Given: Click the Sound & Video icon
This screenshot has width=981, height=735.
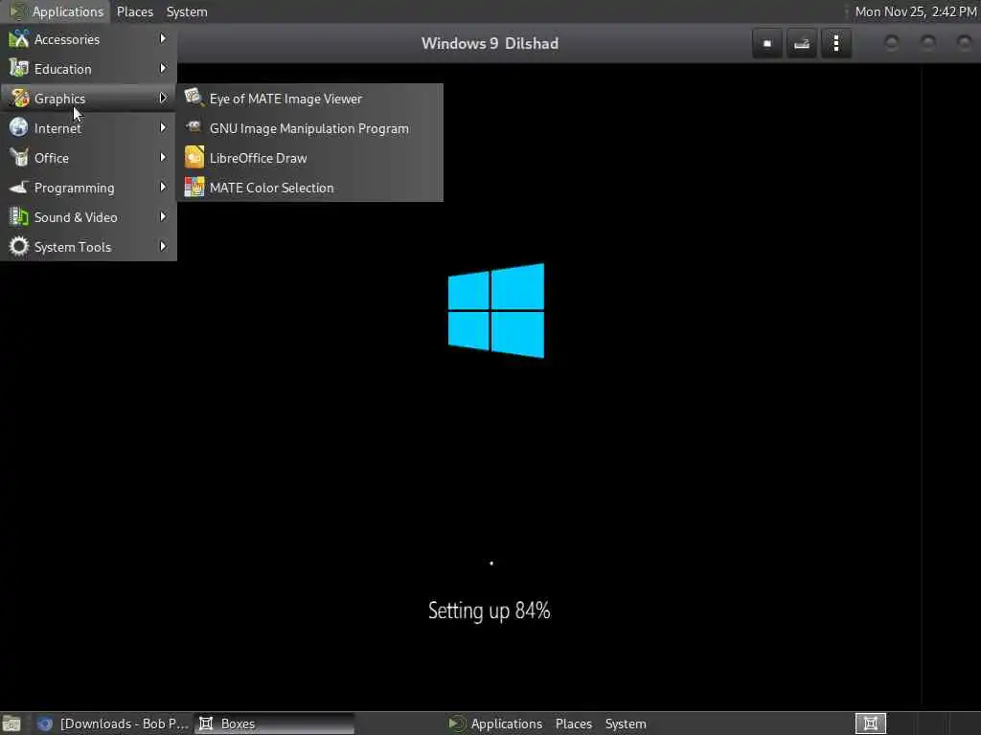Looking at the screenshot, I should (x=19, y=217).
